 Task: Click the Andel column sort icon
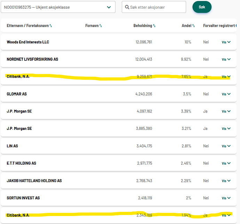tap(194, 26)
